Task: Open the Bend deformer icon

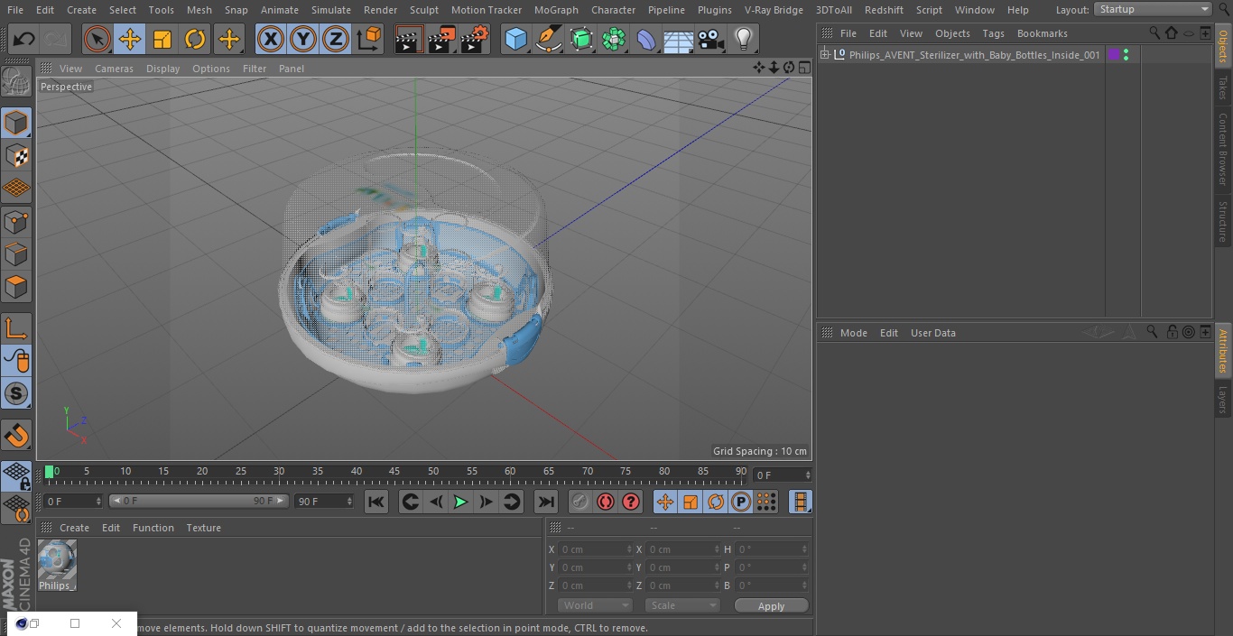Action: click(646, 39)
